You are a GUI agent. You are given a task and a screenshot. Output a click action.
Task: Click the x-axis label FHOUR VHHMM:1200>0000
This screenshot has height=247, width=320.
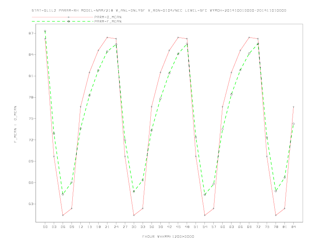tap(168, 237)
